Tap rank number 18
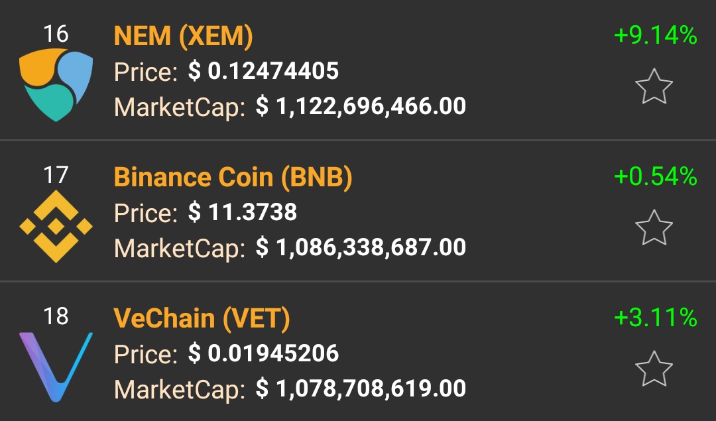This screenshot has height=421, width=716. pos(56,316)
